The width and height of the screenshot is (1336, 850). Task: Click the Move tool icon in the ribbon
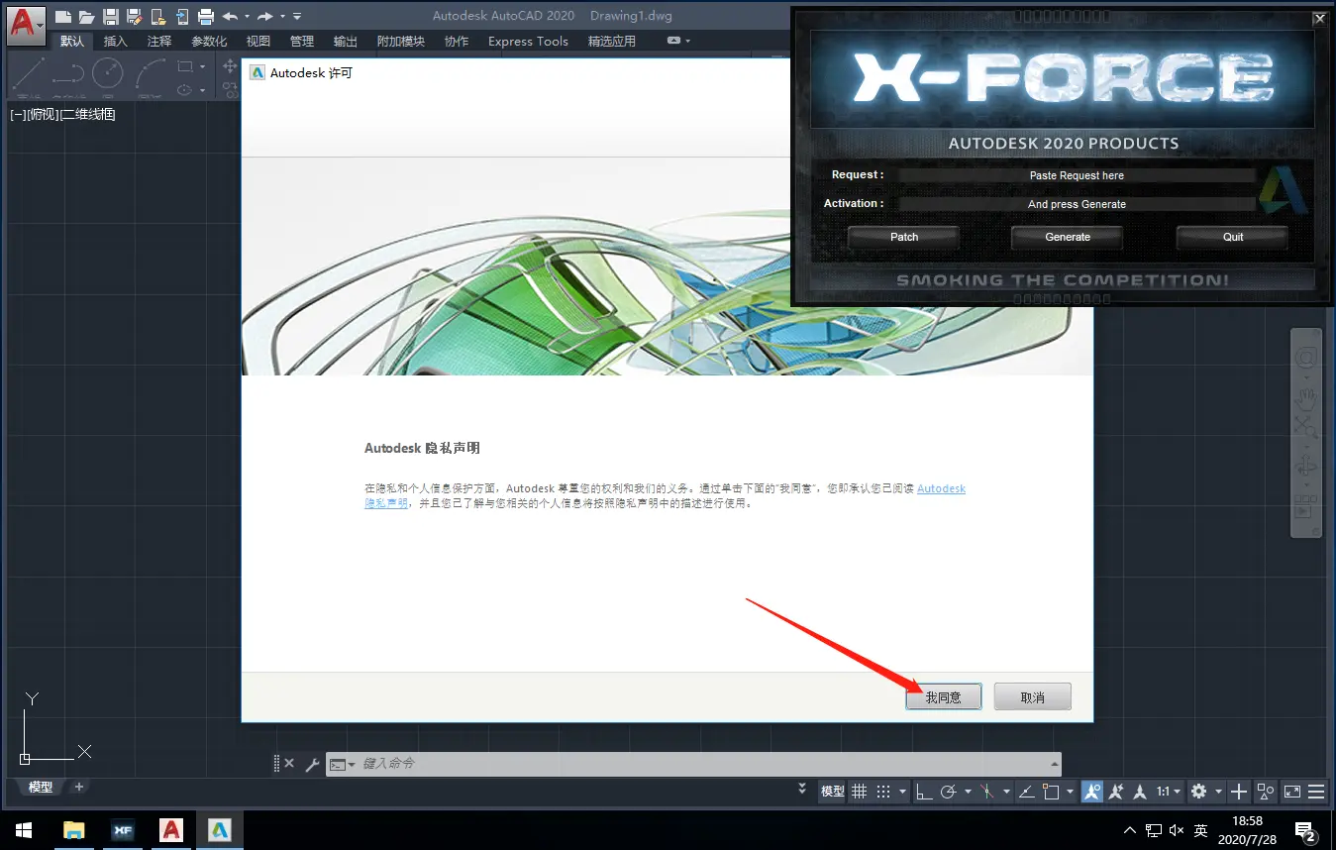[x=231, y=66]
